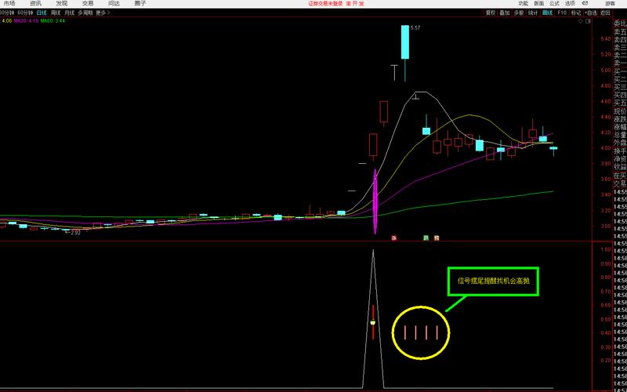627x392 pixels.
Task: Click the 叠加 overlay button
Action: click(x=505, y=13)
